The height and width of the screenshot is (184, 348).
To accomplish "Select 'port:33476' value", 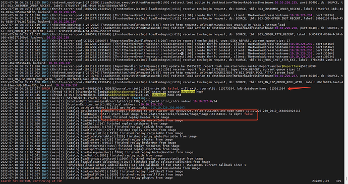I will [x=324, y=50].
